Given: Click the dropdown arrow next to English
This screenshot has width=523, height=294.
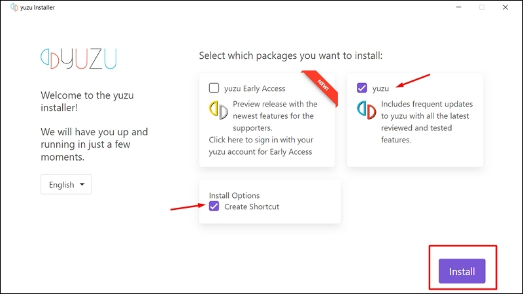Looking at the screenshot, I should [82, 184].
